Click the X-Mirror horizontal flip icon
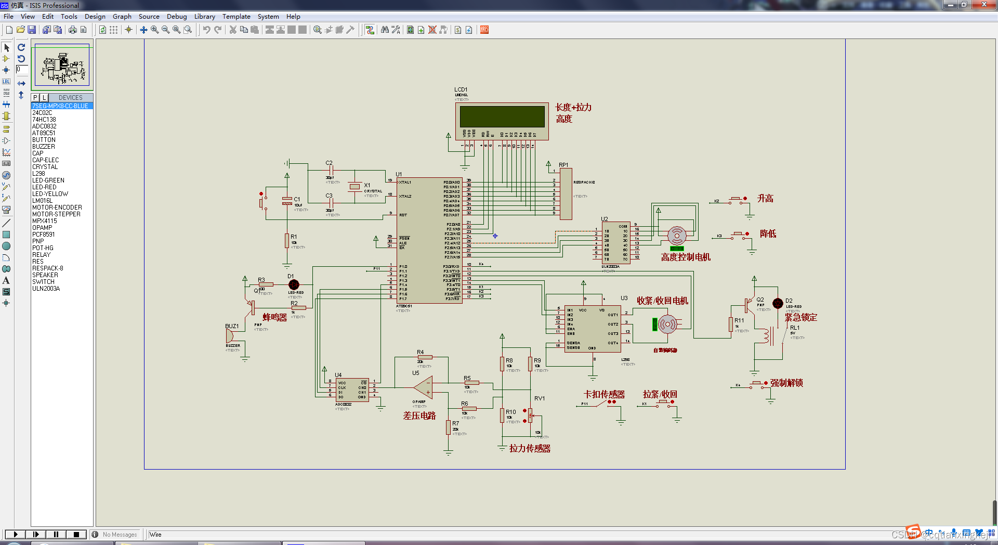The height and width of the screenshot is (545, 998). coord(21,83)
